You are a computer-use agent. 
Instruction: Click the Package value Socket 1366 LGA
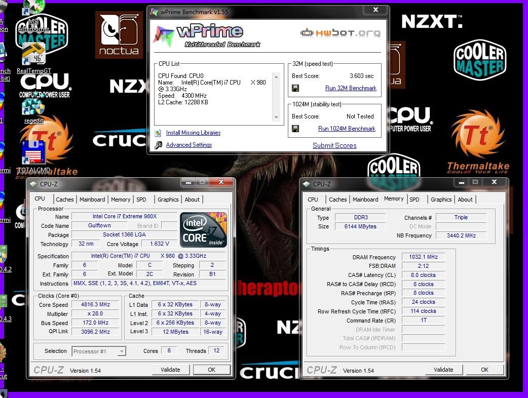click(125, 234)
